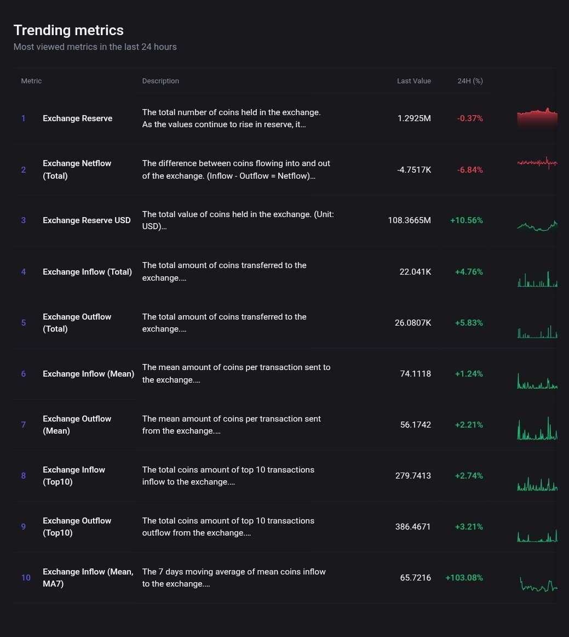Open the Exchange Inflow (Mean) sparkline
The width and height of the screenshot is (569, 637).
(x=537, y=382)
